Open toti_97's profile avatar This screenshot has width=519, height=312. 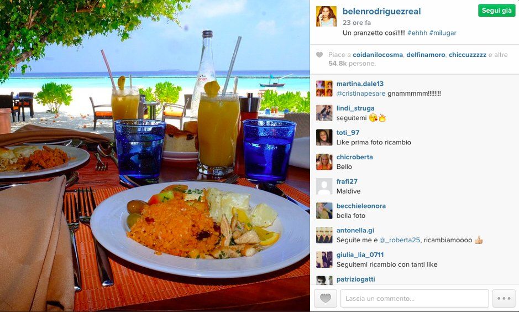324,137
